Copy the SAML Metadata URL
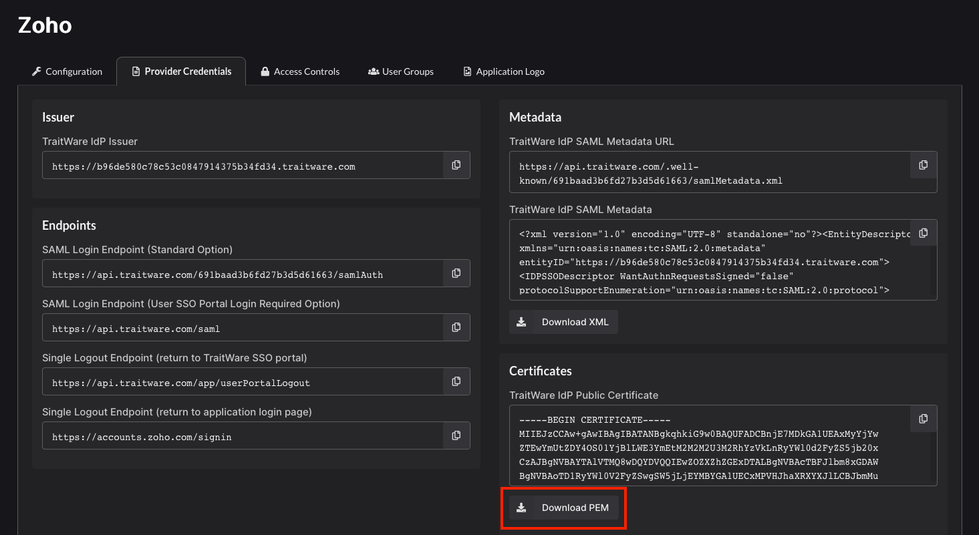This screenshot has height=535, width=979. tap(924, 165)
